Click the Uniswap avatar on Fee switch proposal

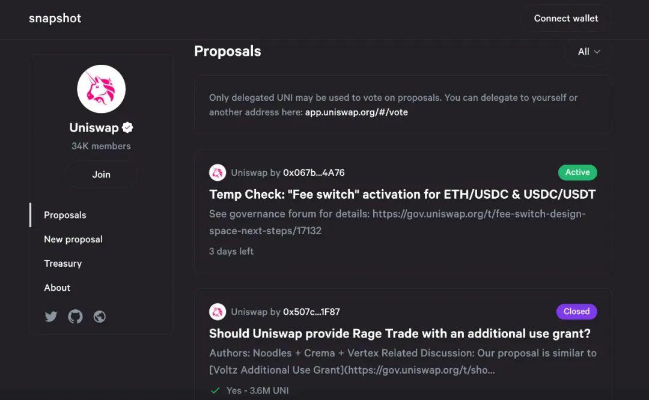pyautogui.click(x=217, y=173)
